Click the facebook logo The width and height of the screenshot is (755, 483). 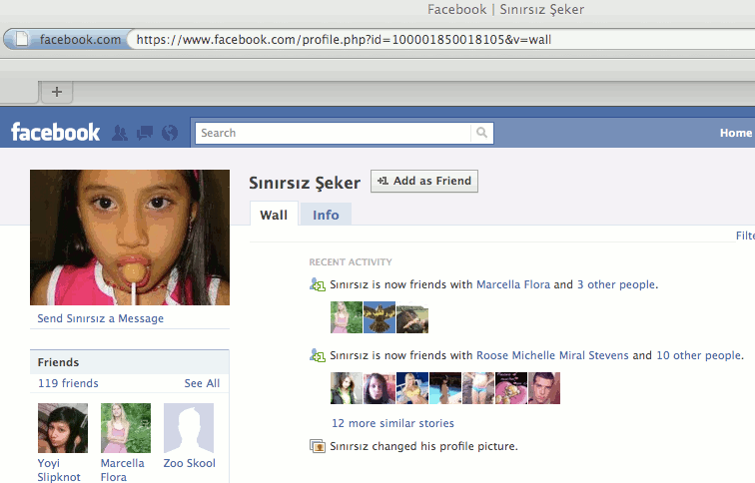(55, 133)
